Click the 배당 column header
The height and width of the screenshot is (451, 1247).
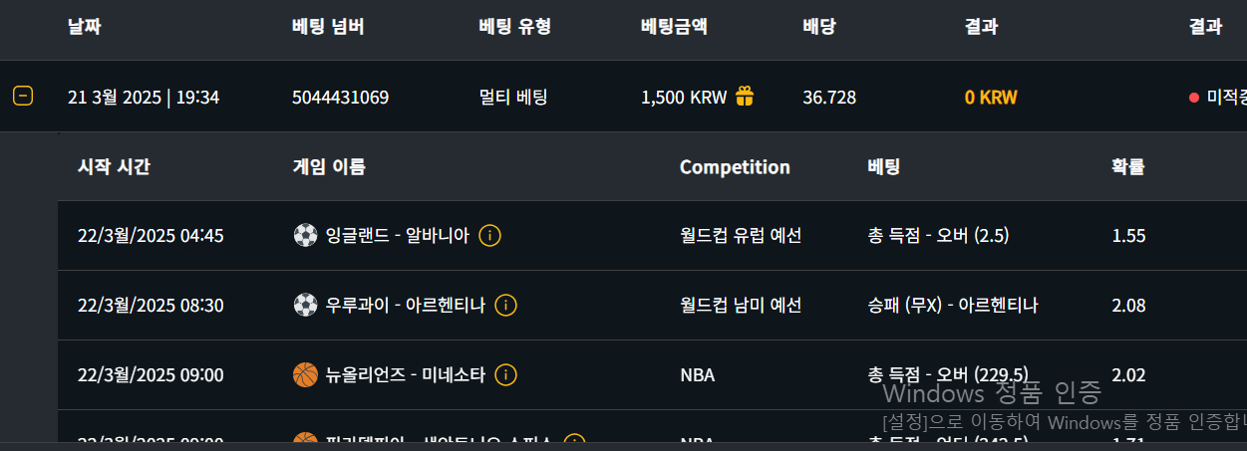click(x=818, y=27)
